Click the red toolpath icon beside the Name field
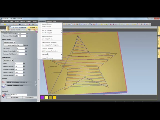The image size is (160, 120). tap(4, 95)
